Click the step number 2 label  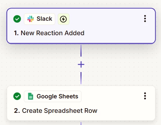[x=17, y=111]
